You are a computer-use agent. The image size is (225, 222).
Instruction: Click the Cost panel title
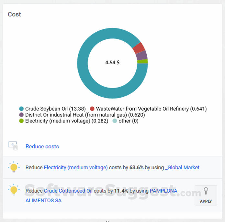tap(14, 14)
